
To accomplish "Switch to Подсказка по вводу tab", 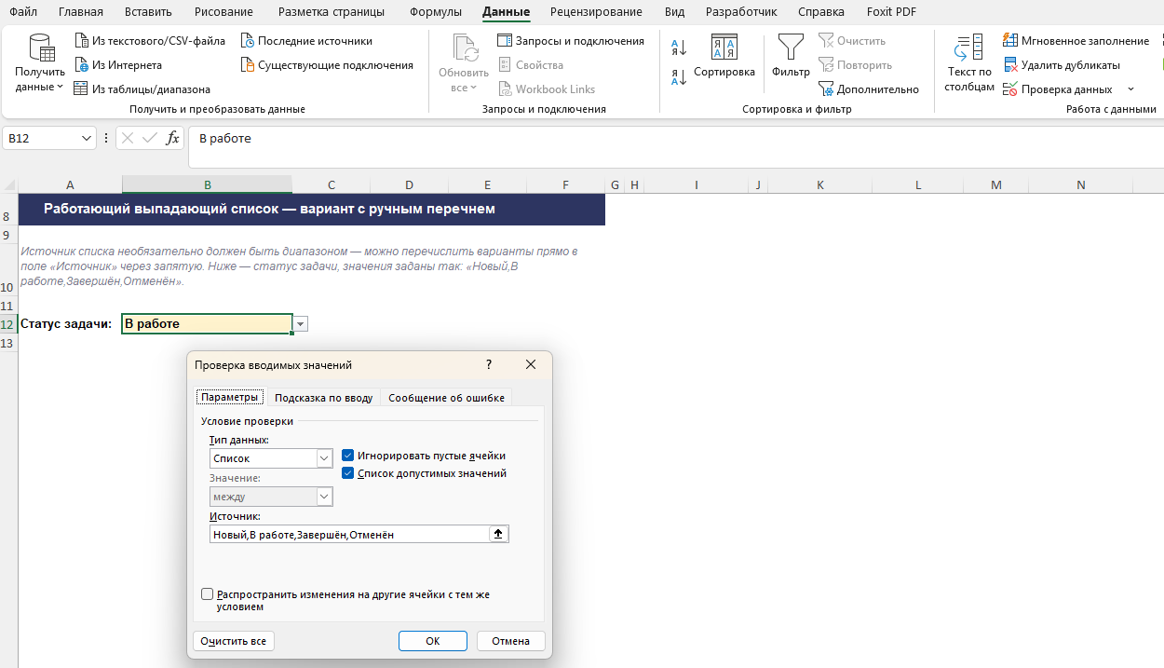I will (x=323, y=398).
